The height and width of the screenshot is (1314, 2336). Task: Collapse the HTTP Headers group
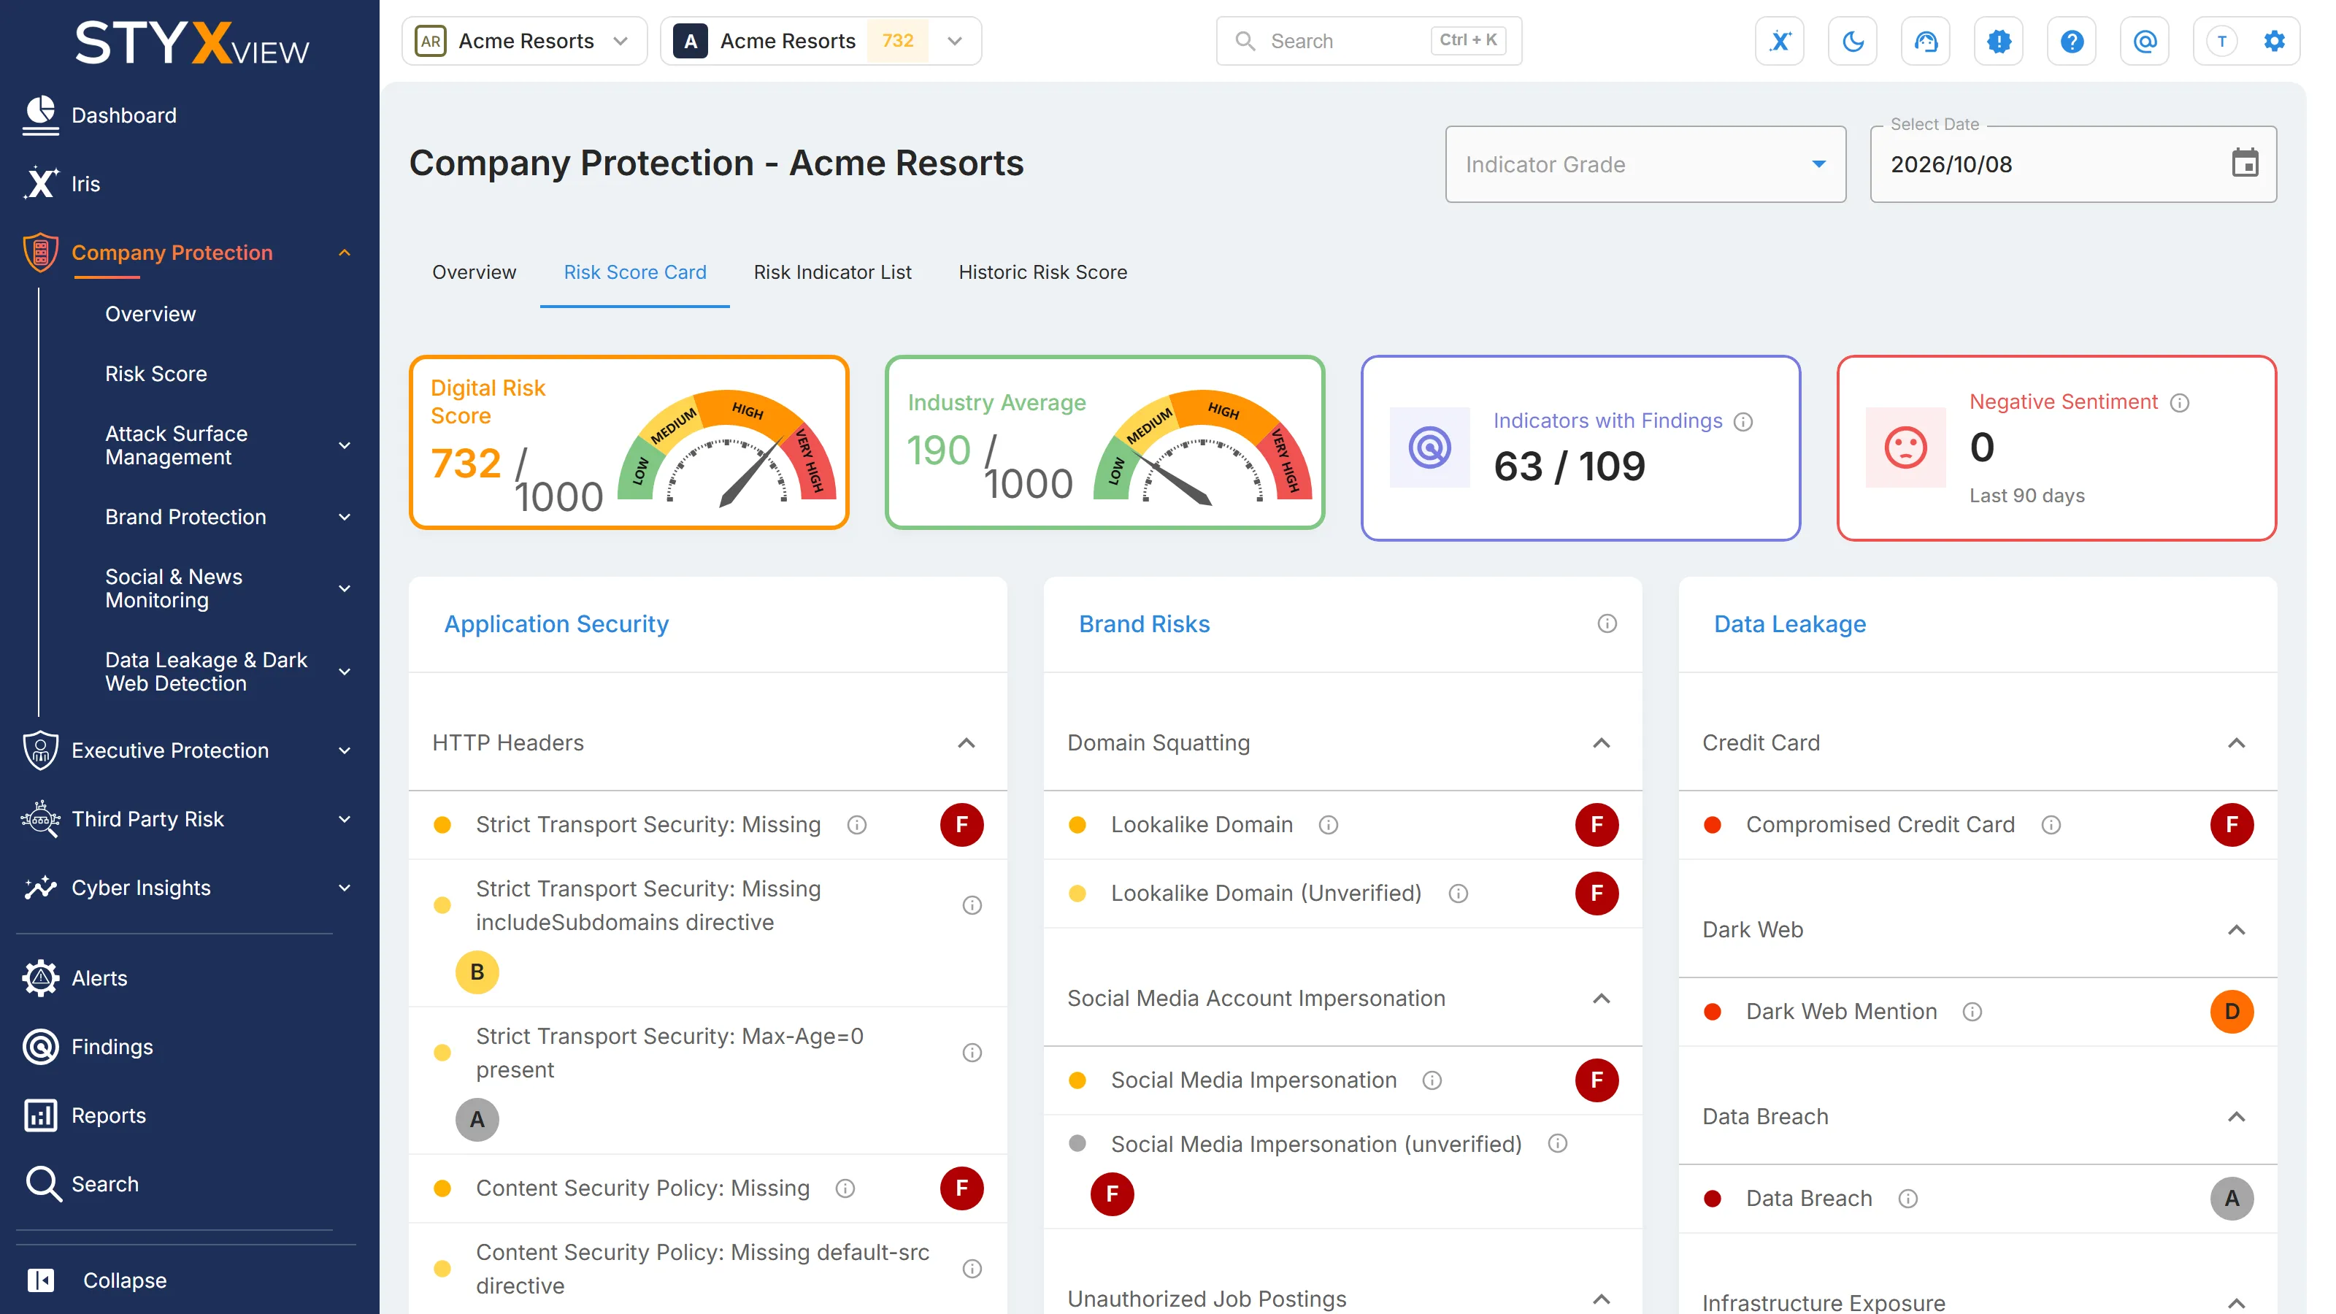[x=967, y=742]
